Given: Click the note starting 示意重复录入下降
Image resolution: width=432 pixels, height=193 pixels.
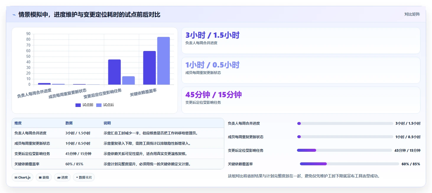Looking at the screenshot, I should point(147,143).
